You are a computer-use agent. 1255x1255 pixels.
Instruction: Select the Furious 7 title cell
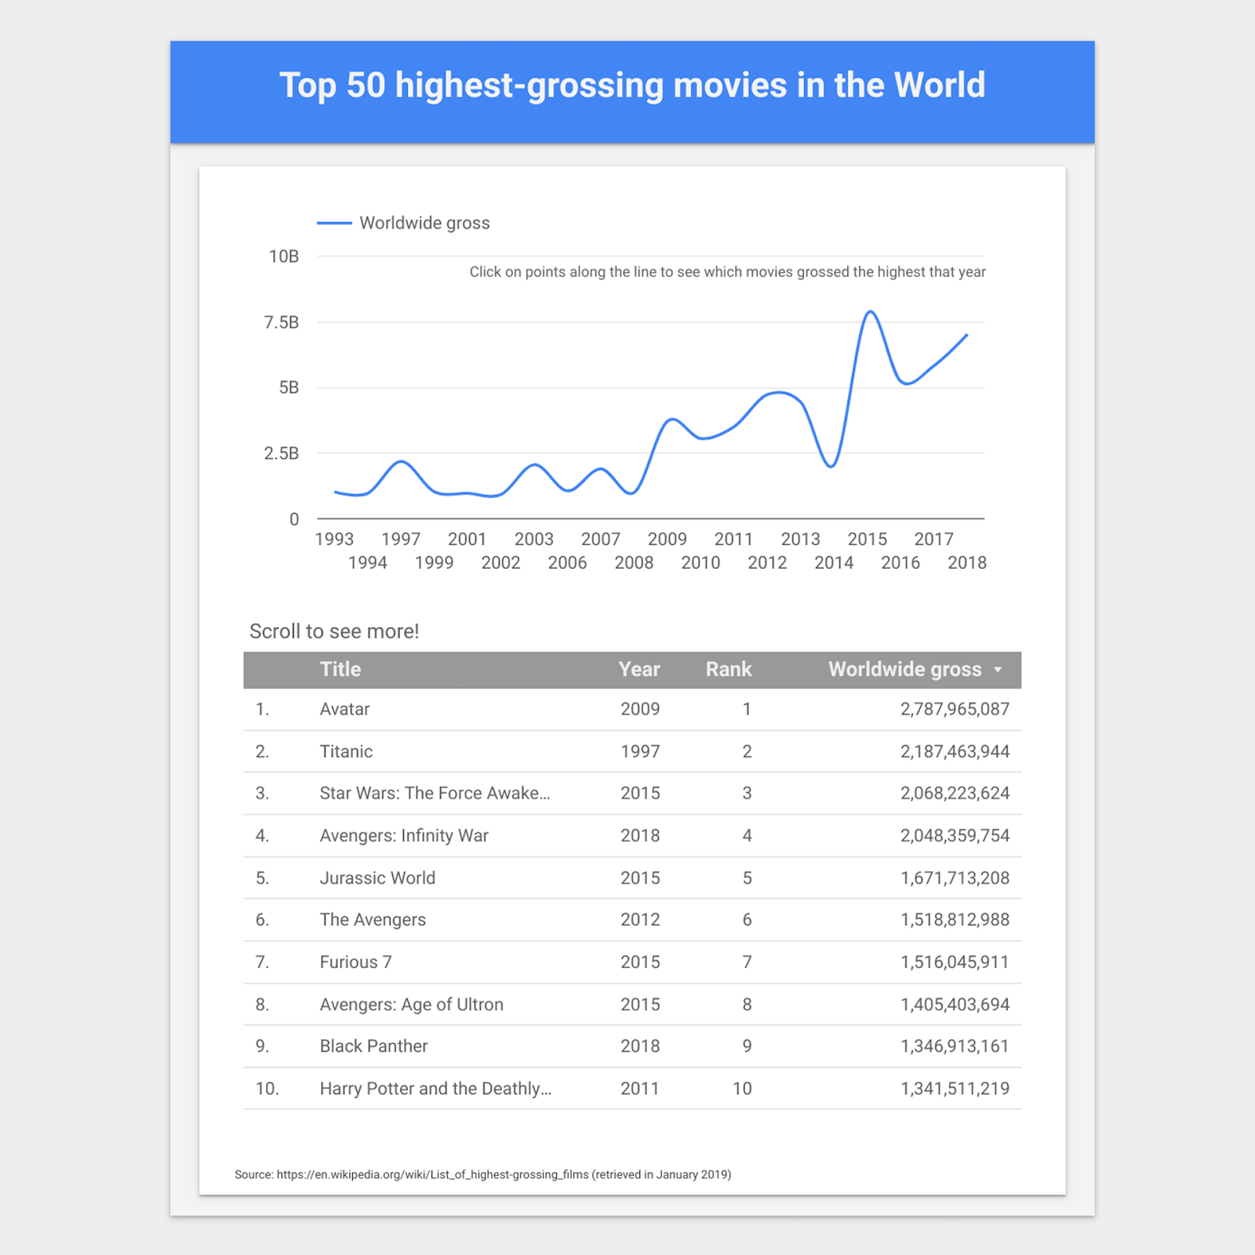(355, 962)
